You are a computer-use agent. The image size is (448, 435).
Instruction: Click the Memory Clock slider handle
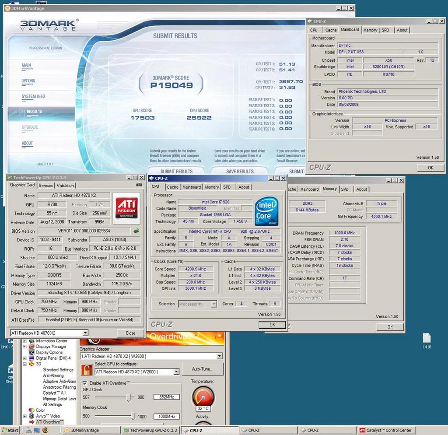click(133, 417)
